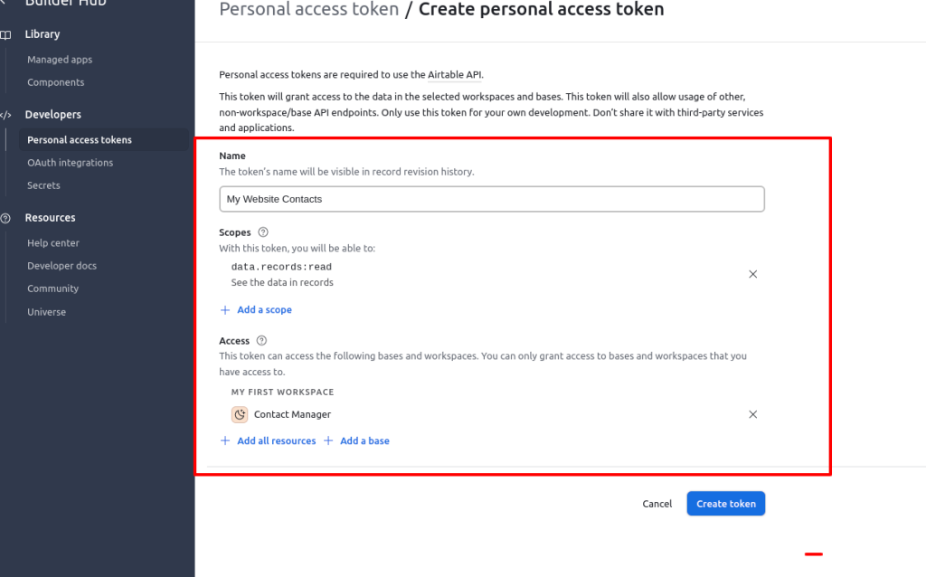Open Managed apps in sidebar

point(60,60)
